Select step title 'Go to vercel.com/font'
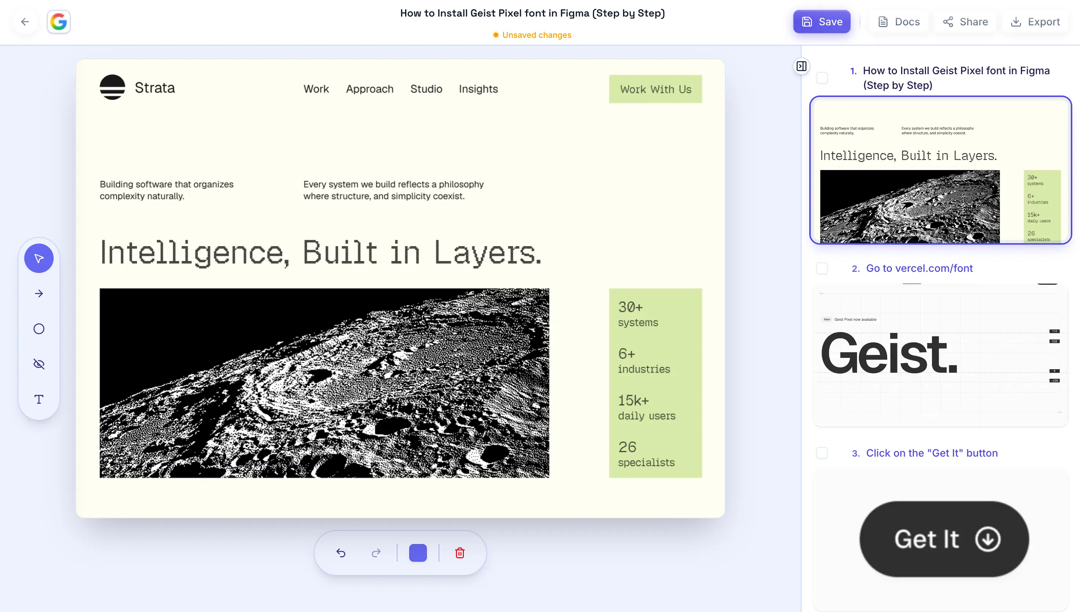This screenshot has height=612, width=1080. [919, 268]
